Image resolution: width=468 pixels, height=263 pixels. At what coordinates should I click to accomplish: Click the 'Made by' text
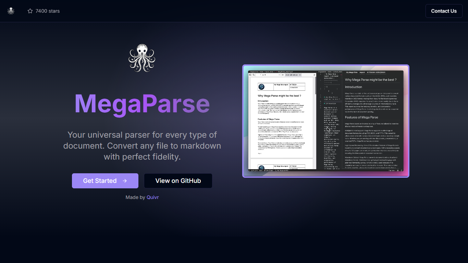135,197
